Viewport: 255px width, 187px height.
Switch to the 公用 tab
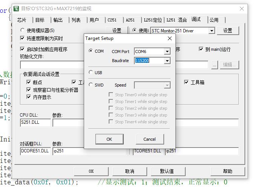(214, 20)
